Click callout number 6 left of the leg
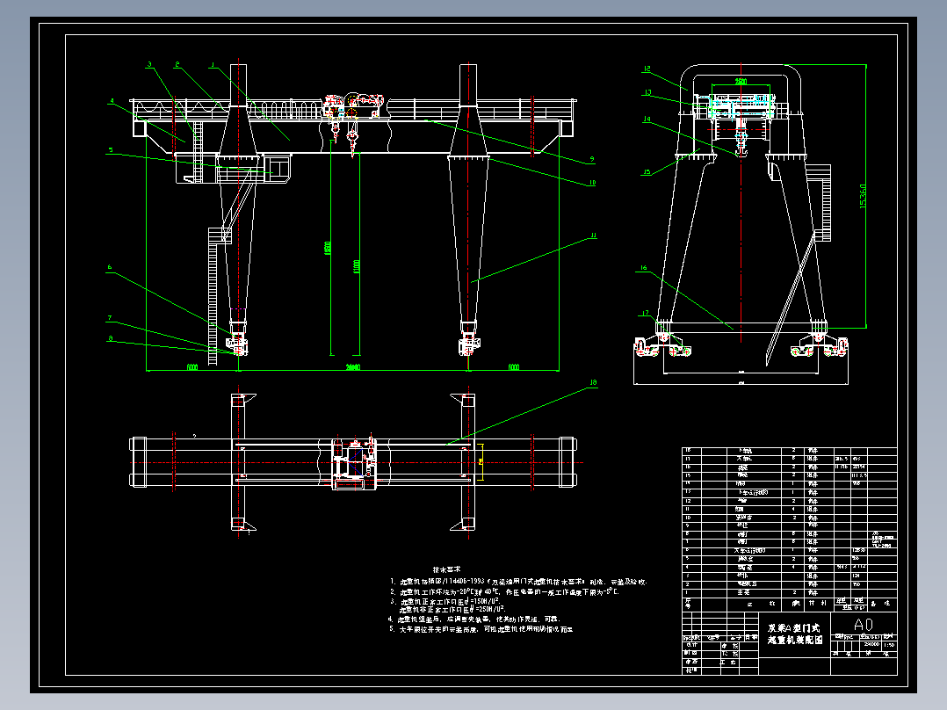 (x=110, y=267)
